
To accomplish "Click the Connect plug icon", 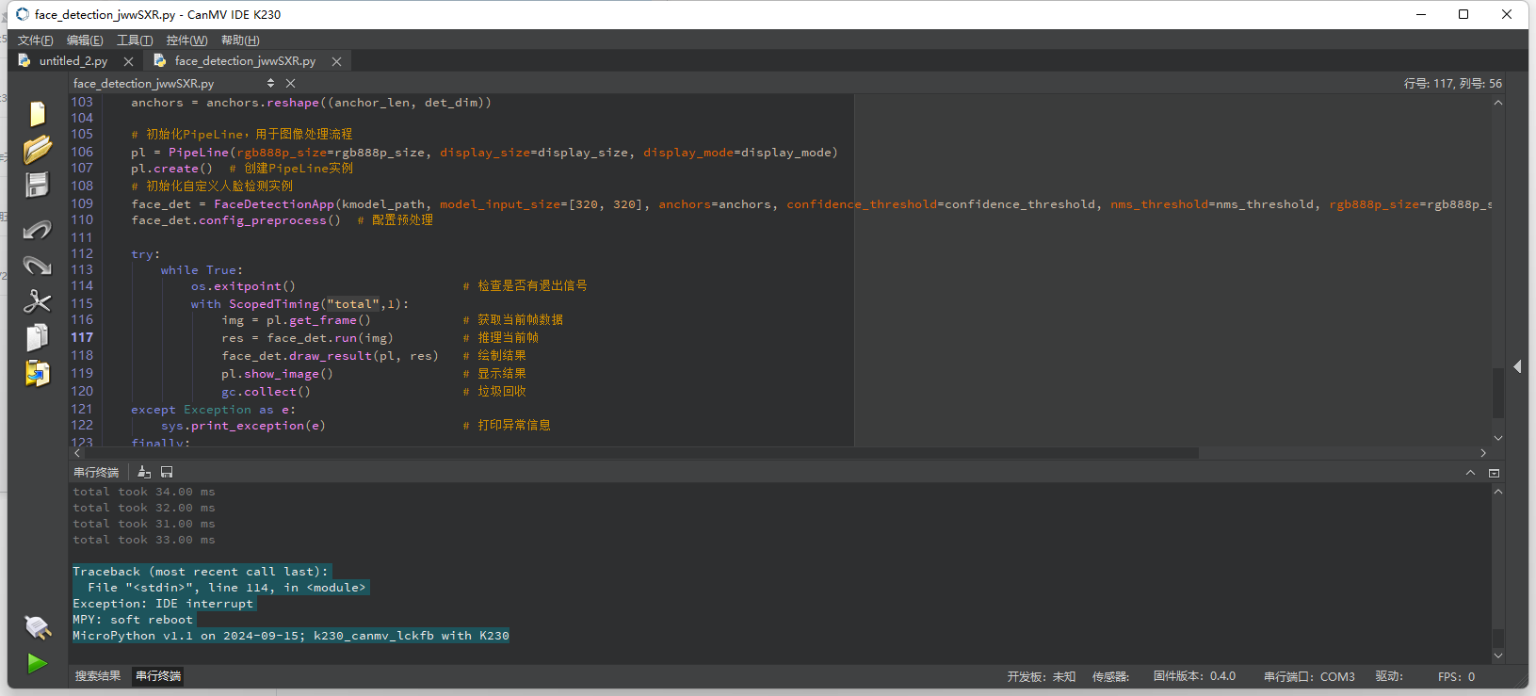I will (x=37, y=627).
